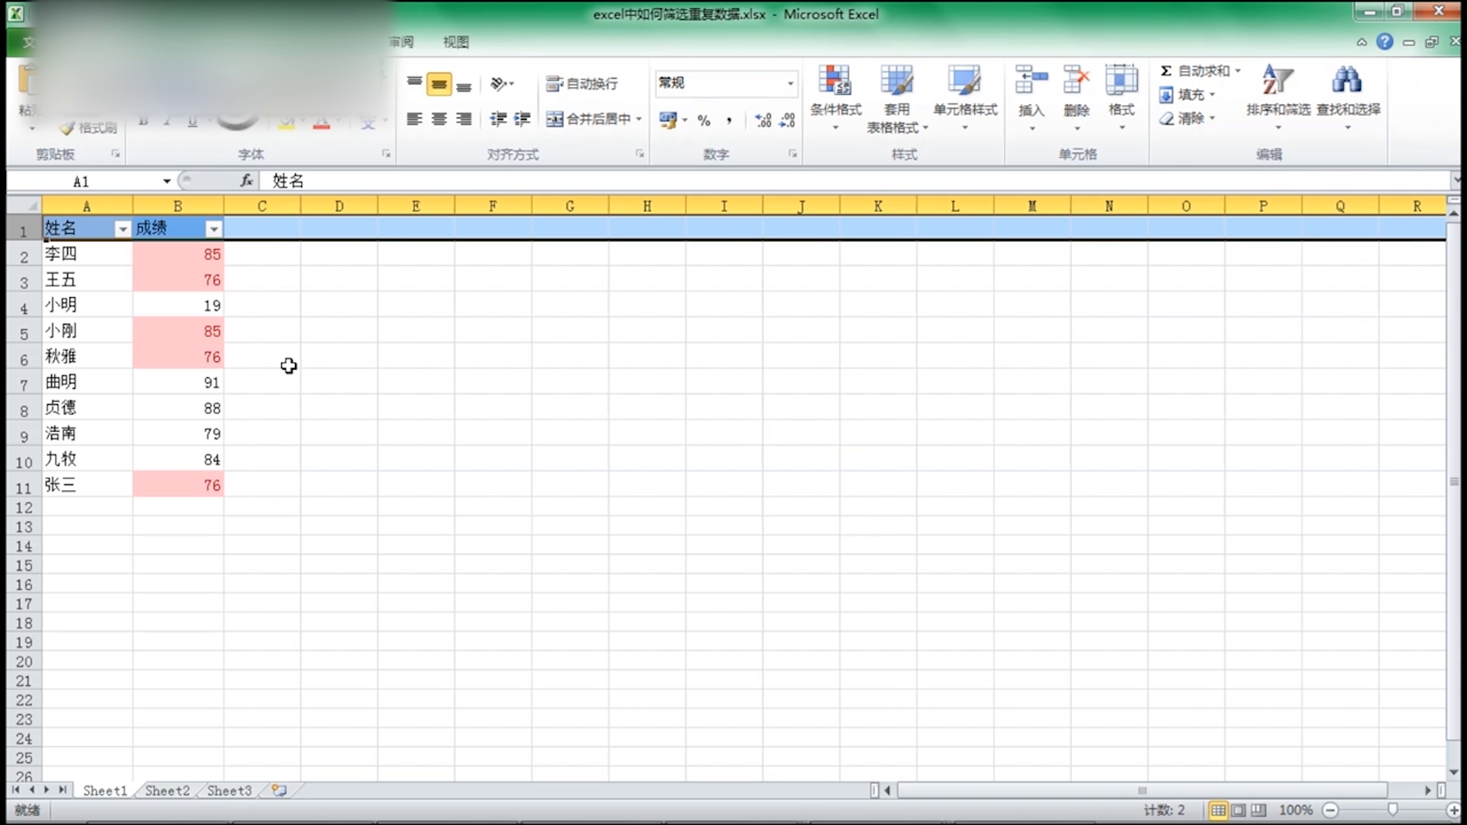Increase decimal places
This screenshot has height=825, width=1467.
pyautogui.click(x=763, y=120)
